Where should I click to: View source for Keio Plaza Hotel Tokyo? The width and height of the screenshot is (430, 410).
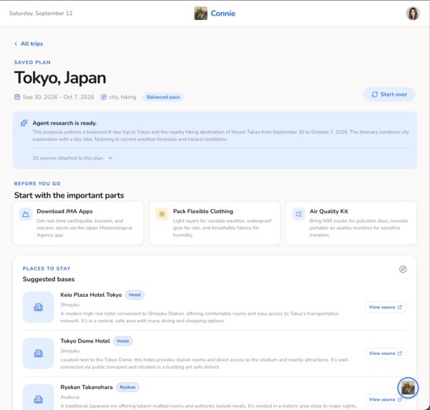pos(386,307)
